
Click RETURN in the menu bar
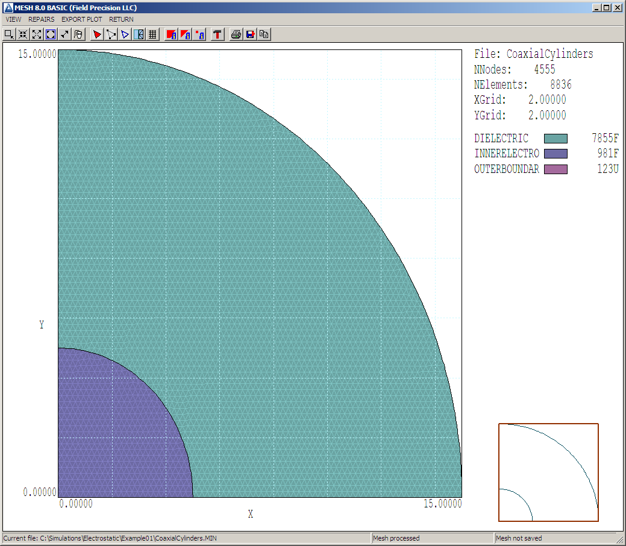click(121, 19)
